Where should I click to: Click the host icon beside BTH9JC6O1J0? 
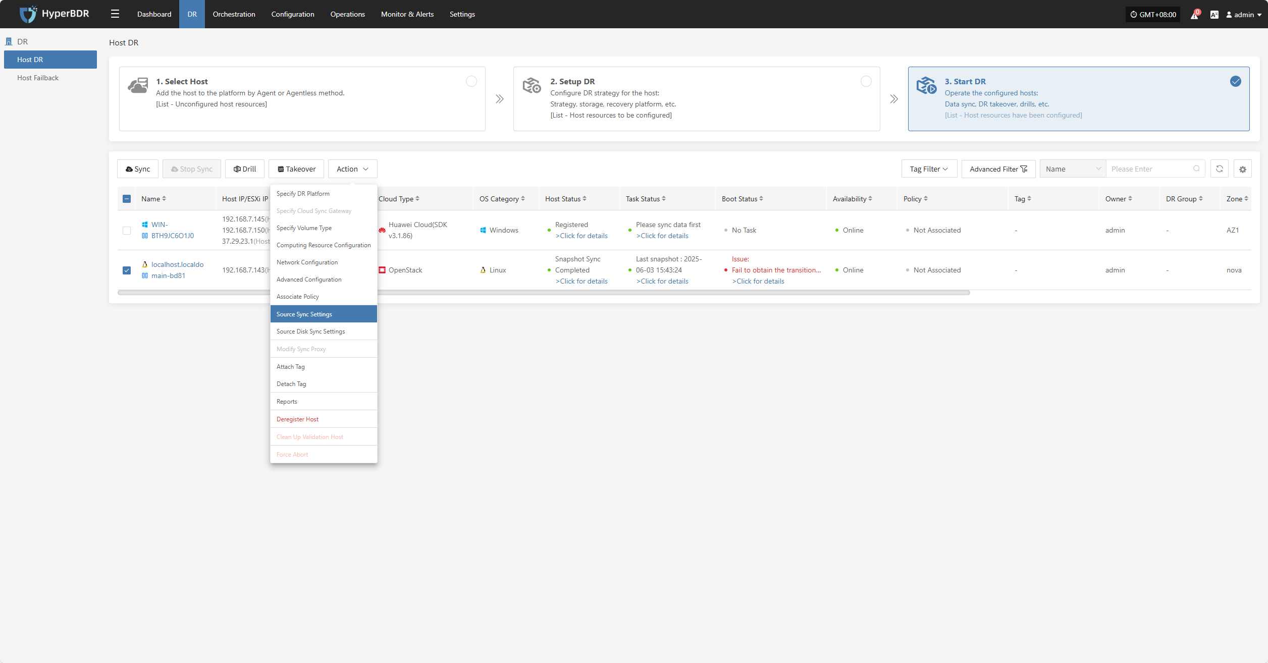coord(145,236)
